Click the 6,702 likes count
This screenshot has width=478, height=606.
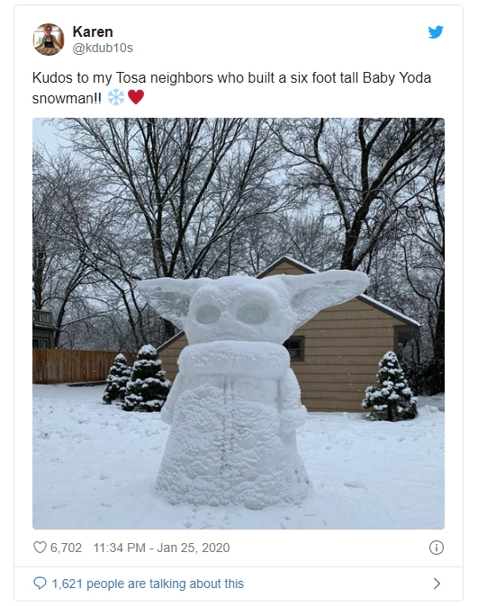[66, 548]
